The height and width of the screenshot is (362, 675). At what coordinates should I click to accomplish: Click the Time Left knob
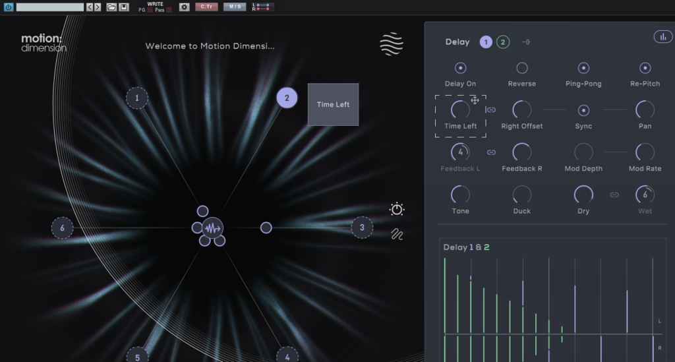460,109
